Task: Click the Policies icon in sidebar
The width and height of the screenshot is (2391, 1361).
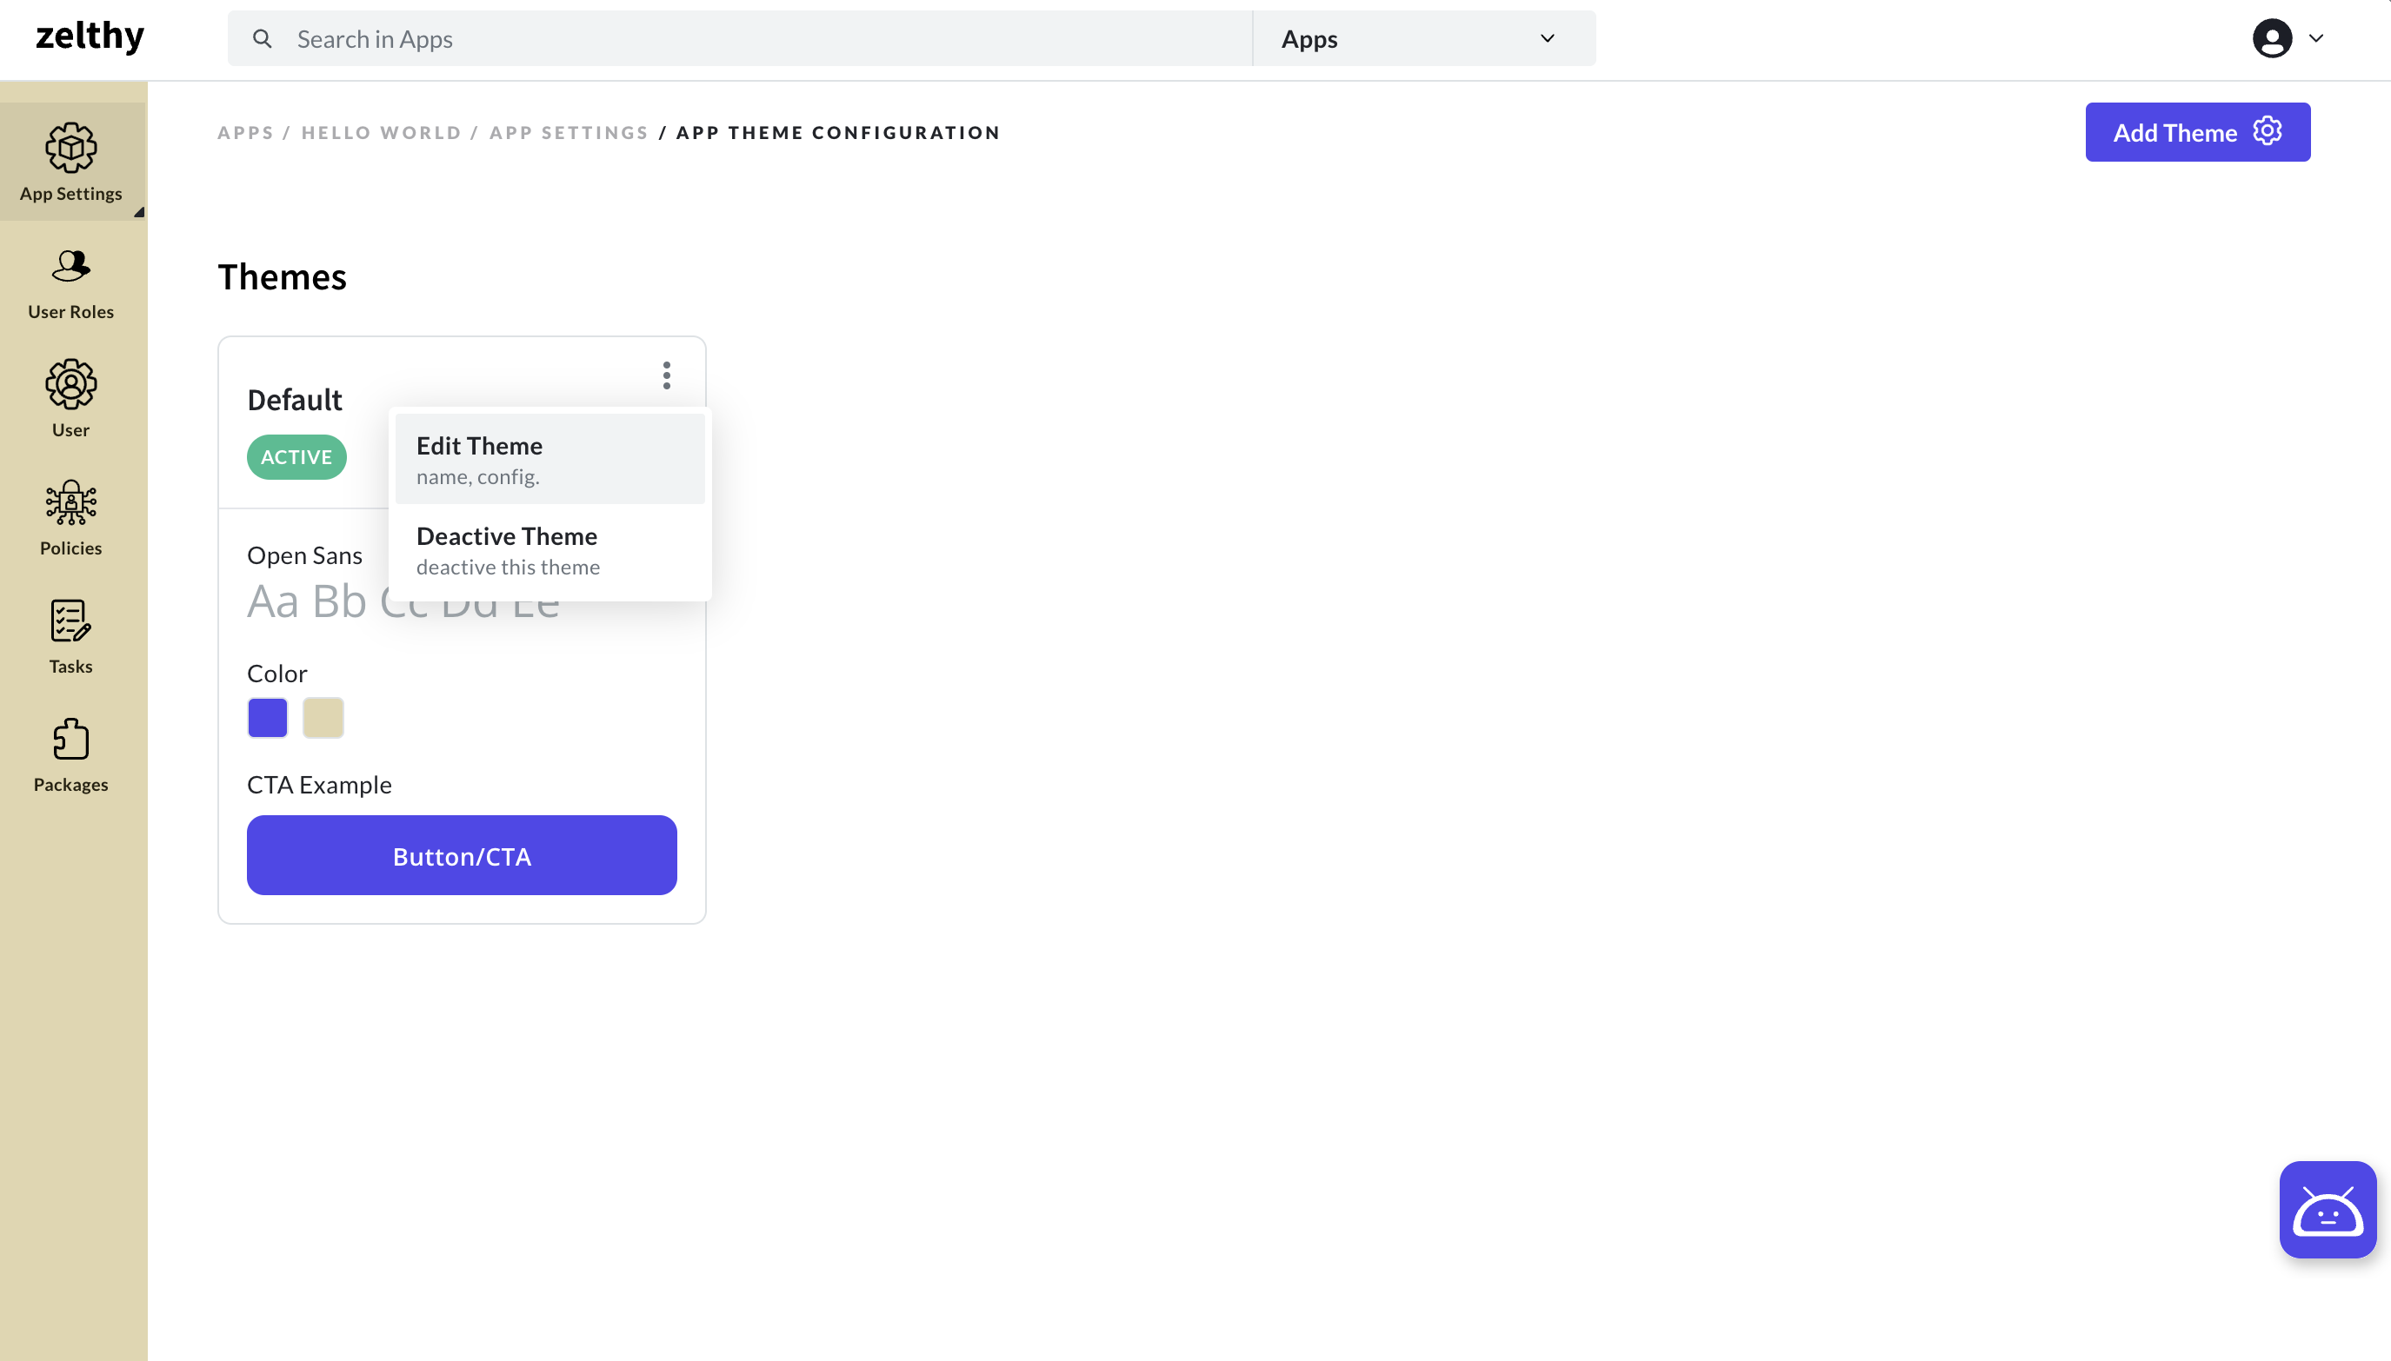Action: click(x=70, y=519)
